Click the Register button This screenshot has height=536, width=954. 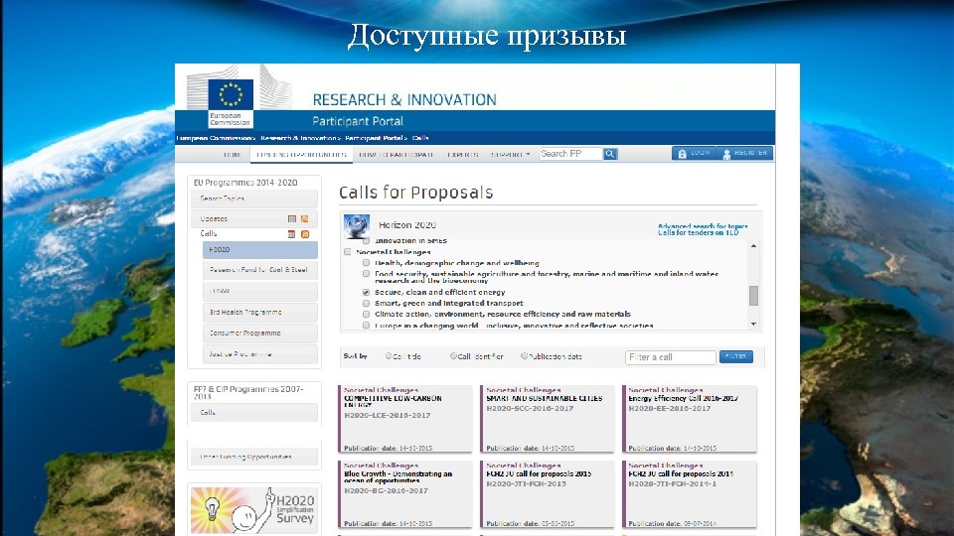click(x=744, y=153)
